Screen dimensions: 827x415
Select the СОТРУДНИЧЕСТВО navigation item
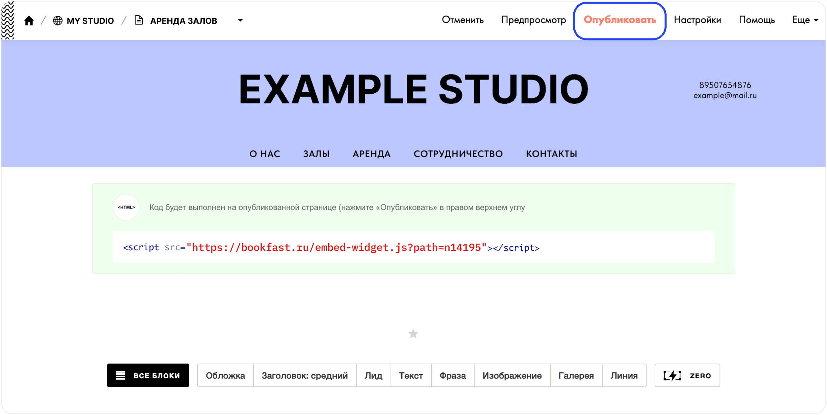coord(458,154)
